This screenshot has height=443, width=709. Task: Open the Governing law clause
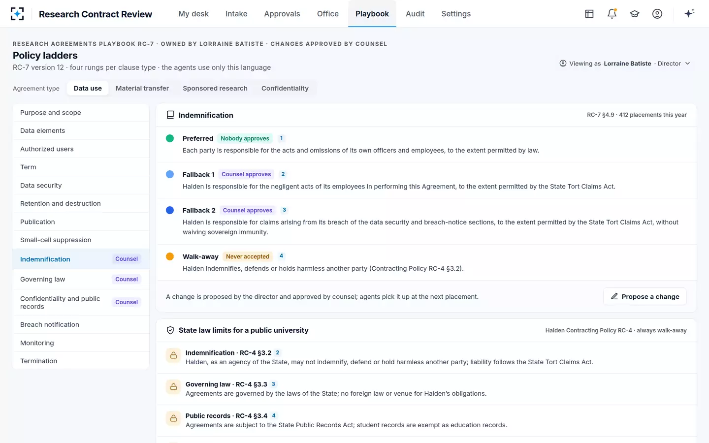81,279
